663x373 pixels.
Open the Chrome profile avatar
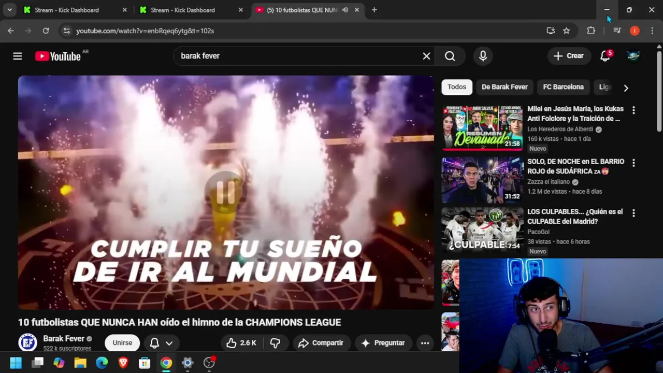click(635, 31)
